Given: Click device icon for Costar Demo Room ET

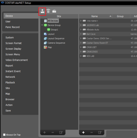Looking at the screenshot, I should (x=84, y=43).
